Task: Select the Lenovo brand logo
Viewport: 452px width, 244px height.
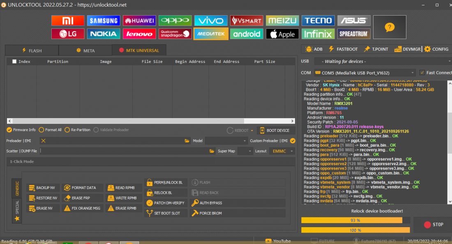Action: 139,34
